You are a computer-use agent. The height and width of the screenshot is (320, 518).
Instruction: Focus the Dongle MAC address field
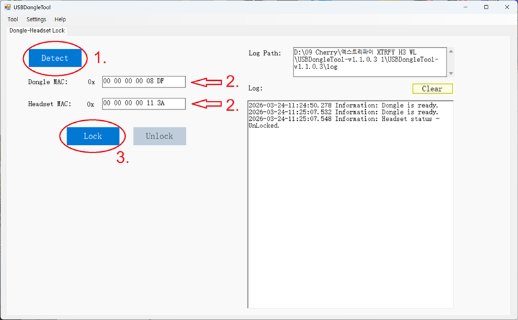click(x=144, y=81)
